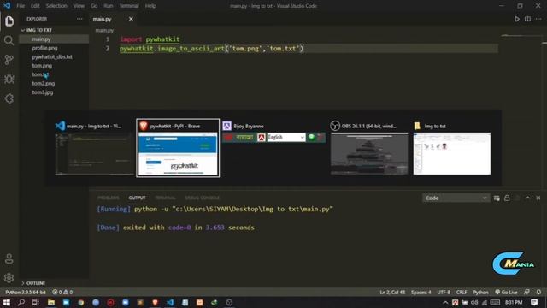Toggle Output scroll lock
Image resolution: width=547 pixels, height=308 pixels.
click(x=507, y=198)
